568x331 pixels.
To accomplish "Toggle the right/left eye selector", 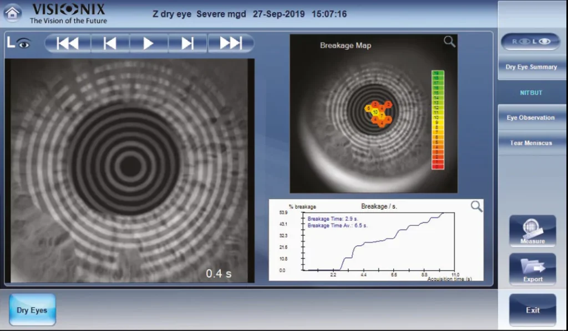I will [530, 42].
